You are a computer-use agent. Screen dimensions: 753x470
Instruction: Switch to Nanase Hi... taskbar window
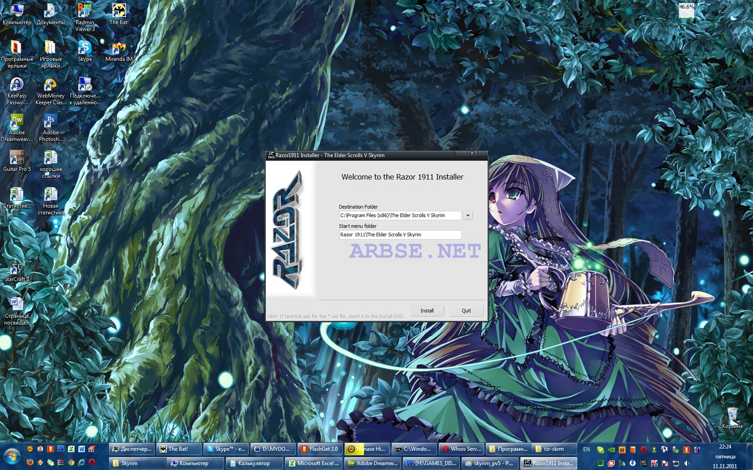[x=367, y=449]
